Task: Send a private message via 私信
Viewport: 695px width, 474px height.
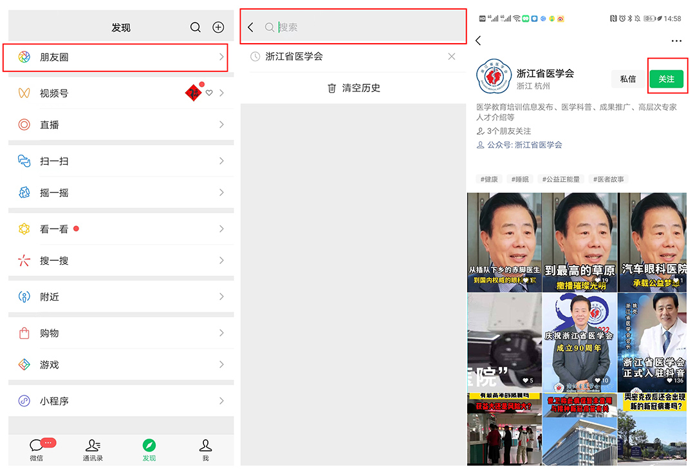Action: coord(627,79)
